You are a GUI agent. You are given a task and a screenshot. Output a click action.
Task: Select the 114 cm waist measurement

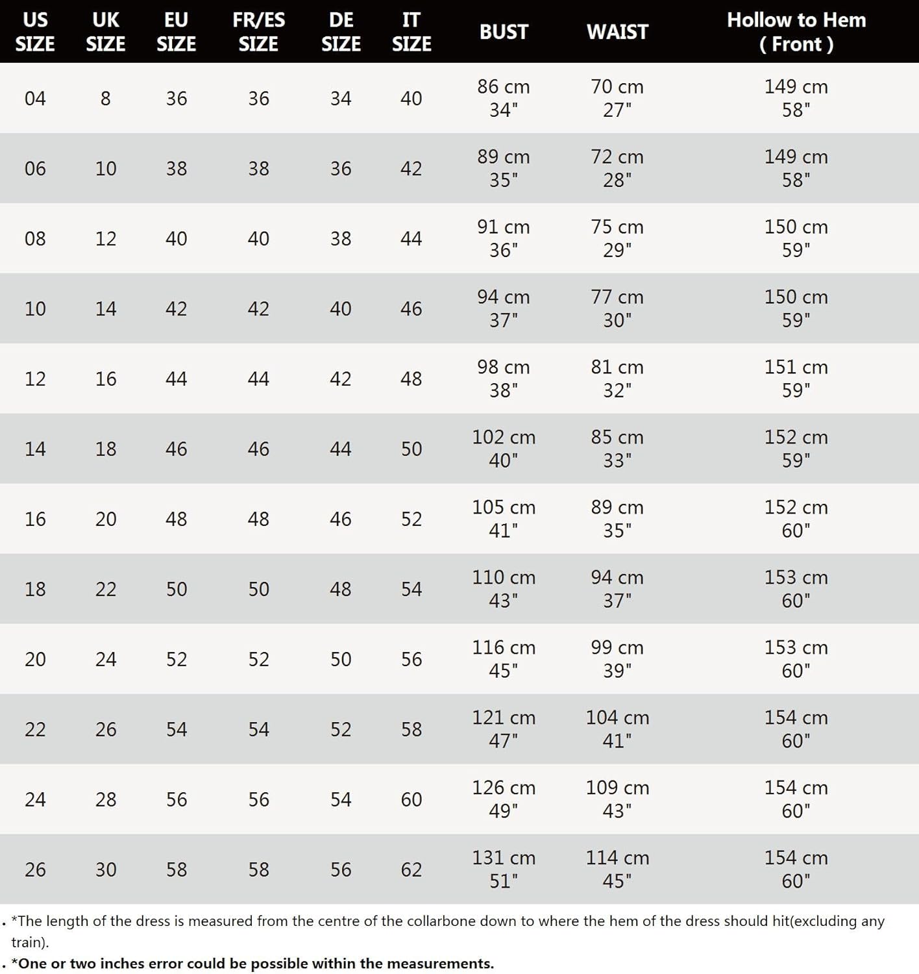click(617, 858)
